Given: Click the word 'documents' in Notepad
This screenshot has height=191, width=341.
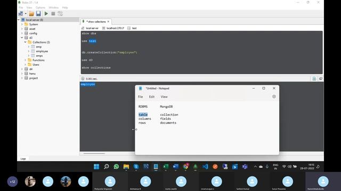Looking at the screenshot, I should point(168,123).
